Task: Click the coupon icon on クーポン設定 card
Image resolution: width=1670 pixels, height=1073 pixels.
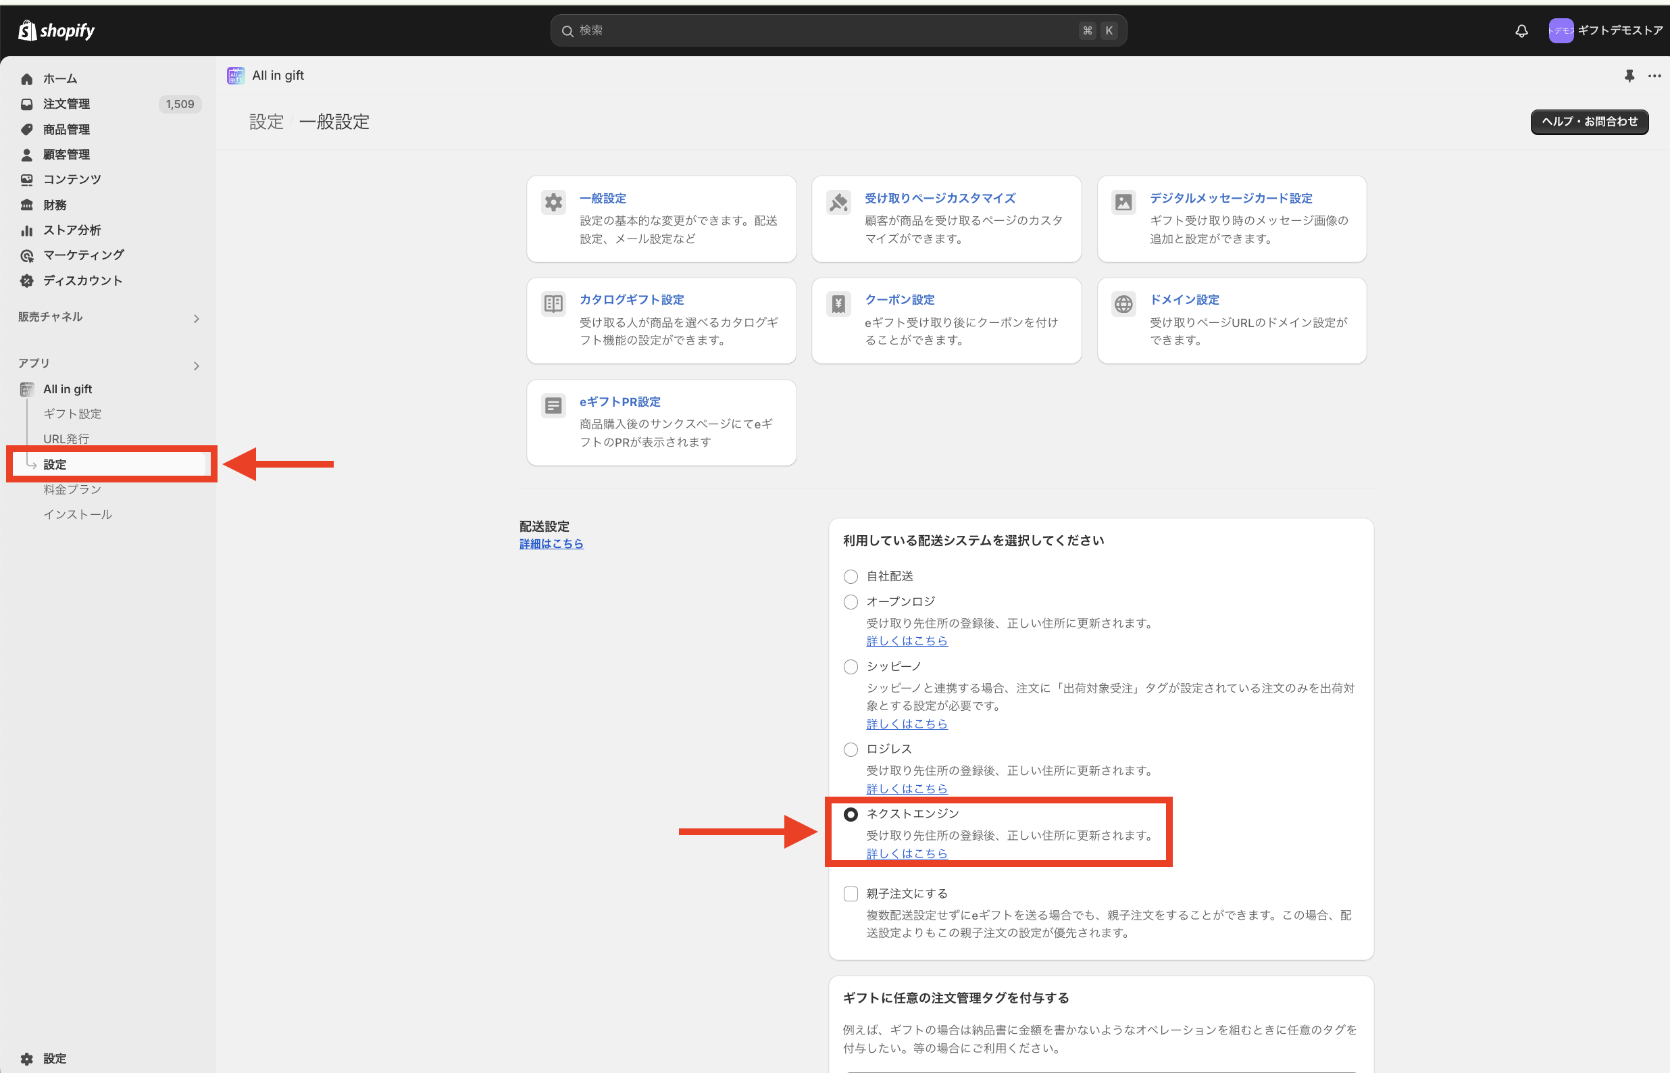Action: click(x=838, y=305)
